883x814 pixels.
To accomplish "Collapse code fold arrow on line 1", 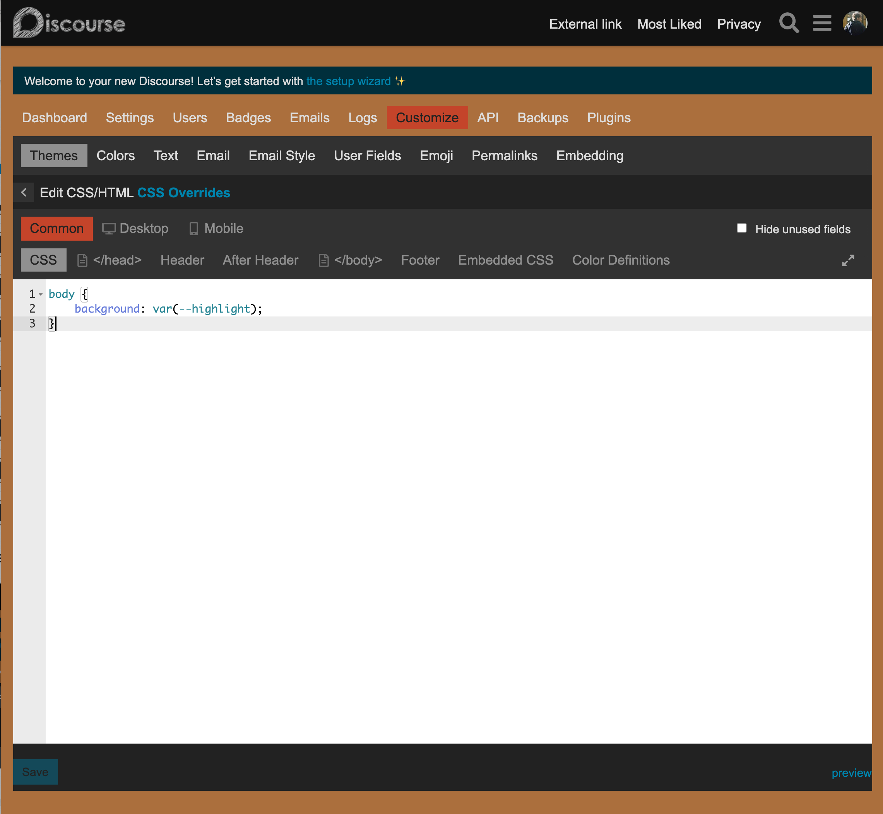I will click(x=41, y=294).
